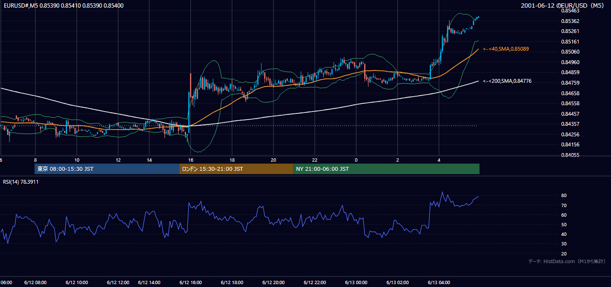Click hour marker 22 under the price chart

[x=315, y=160]
